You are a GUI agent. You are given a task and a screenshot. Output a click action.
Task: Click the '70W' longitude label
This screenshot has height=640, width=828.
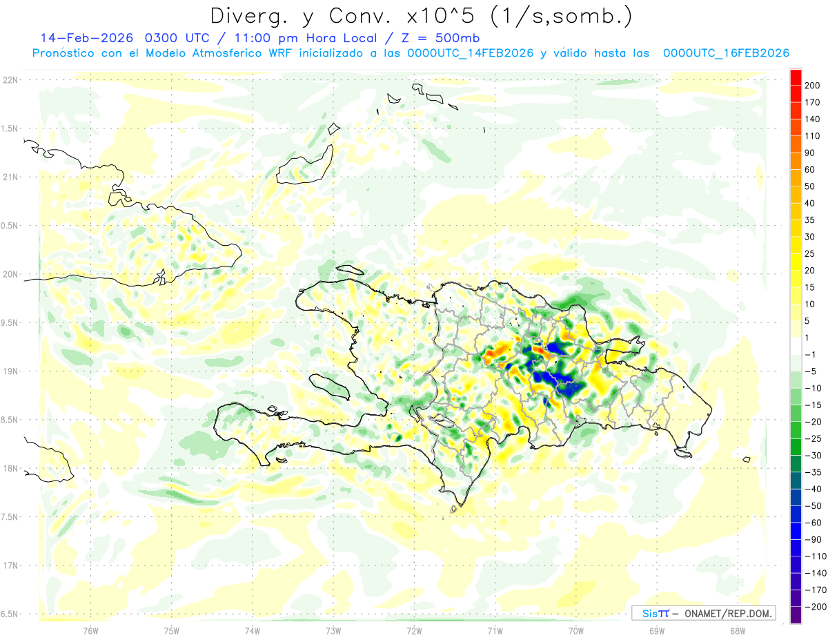coord(575,630)
